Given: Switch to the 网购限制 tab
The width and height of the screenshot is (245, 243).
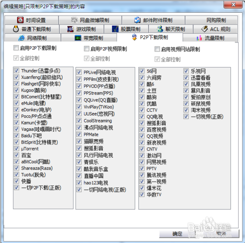Looking at the screenshot, I should [x=211, y=20].
